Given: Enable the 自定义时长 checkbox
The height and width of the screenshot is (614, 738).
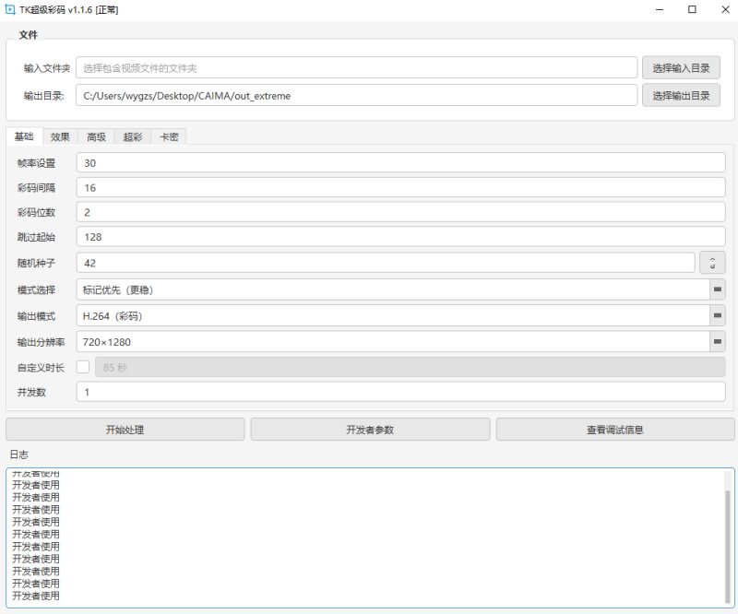Looking at the screenshot, I should (83, 367).
